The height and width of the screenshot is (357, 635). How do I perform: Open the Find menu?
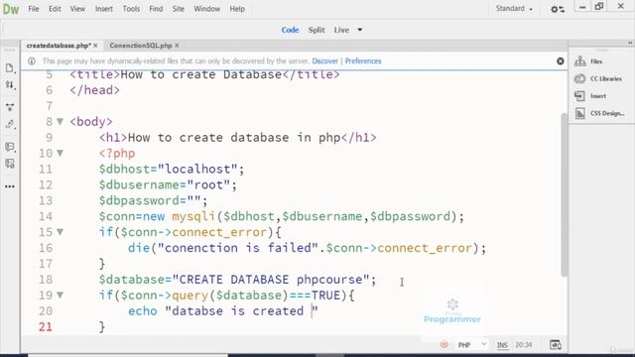point(156,9)
